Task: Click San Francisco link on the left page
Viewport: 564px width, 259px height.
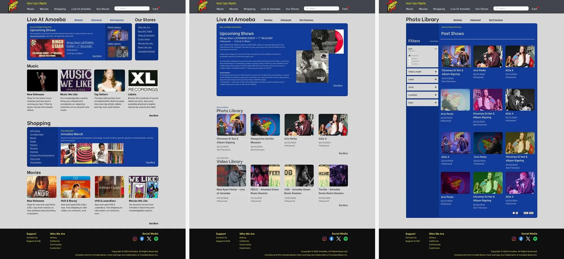Action: coord(117,20)
